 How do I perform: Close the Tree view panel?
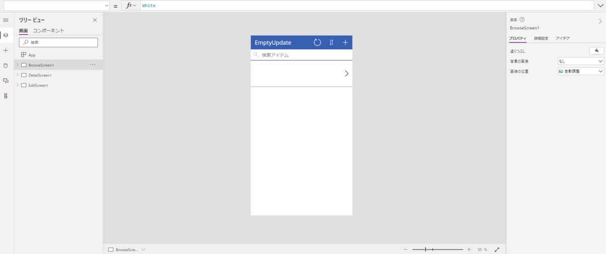(x=95, y=20)
